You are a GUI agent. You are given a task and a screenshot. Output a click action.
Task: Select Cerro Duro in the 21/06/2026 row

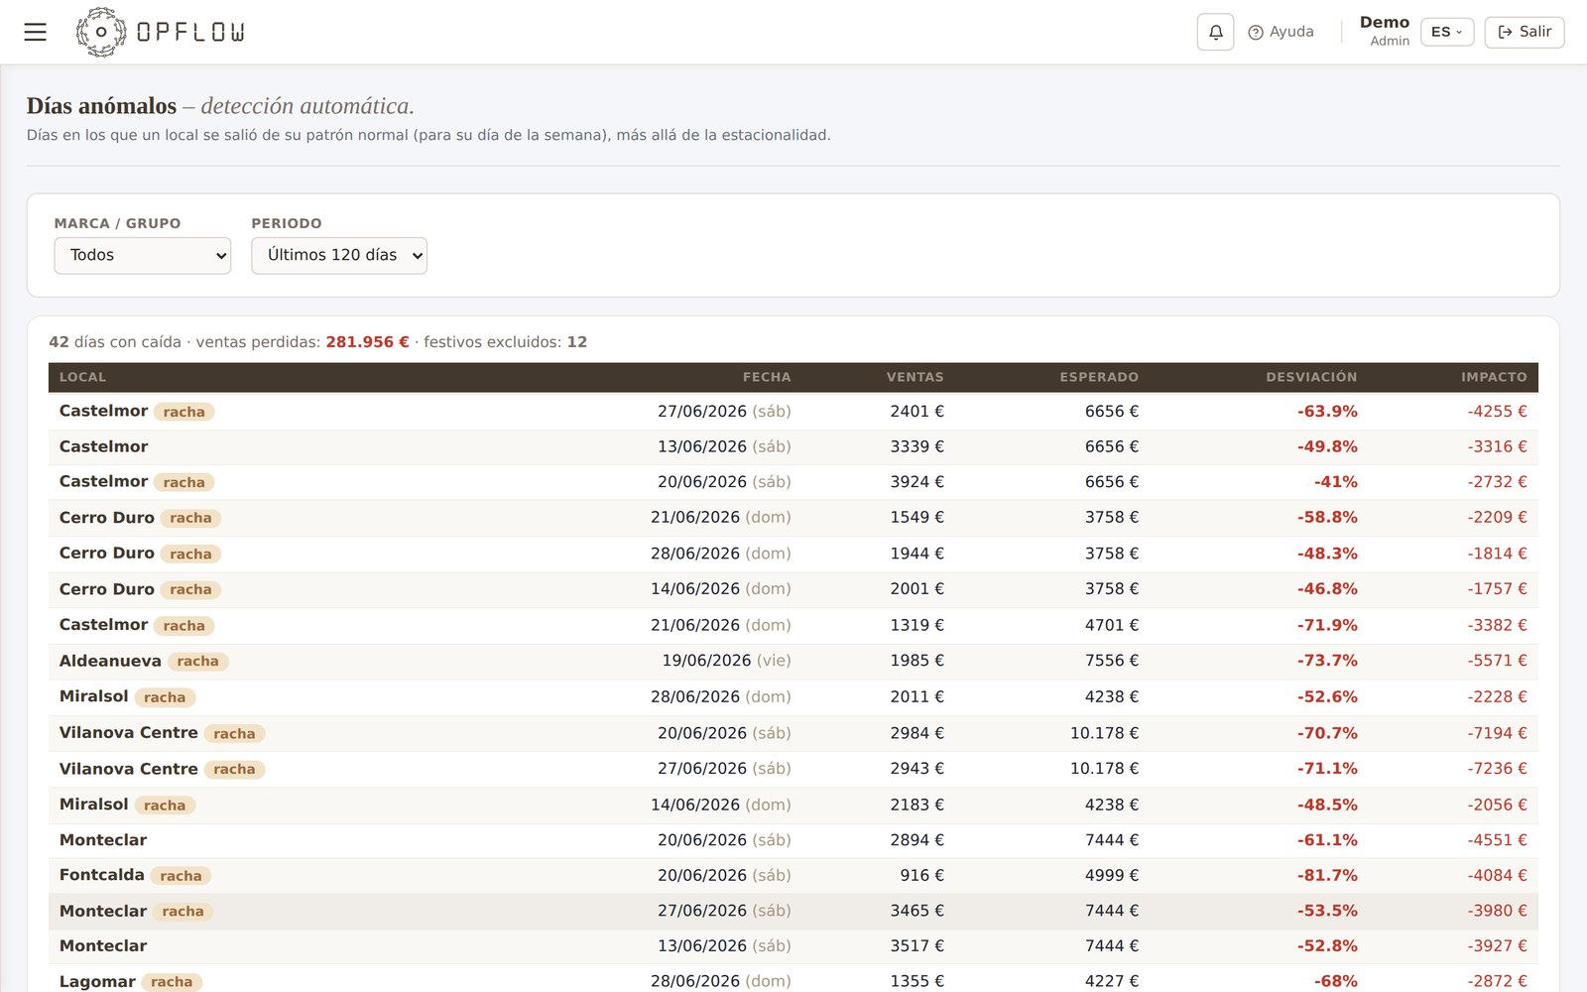tap(106, 518)
